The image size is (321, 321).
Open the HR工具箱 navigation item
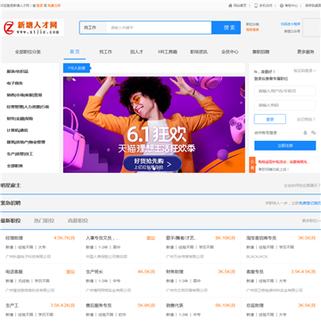[x=168, y=52]
